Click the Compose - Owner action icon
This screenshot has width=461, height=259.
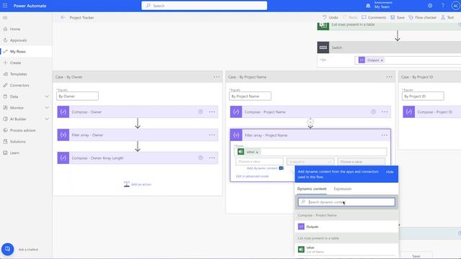click(x=63, y=112)
